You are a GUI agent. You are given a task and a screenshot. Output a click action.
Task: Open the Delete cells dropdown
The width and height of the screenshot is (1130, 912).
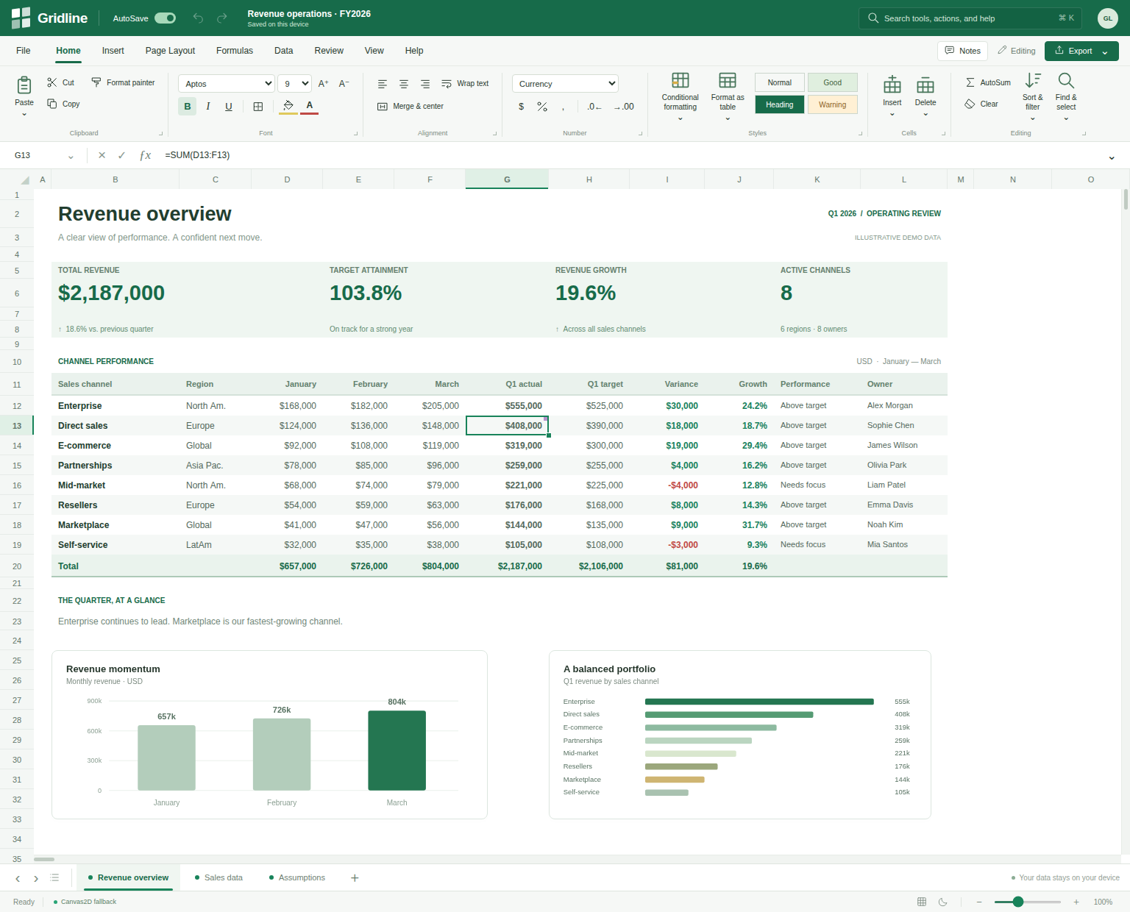[x=925, y=96]
